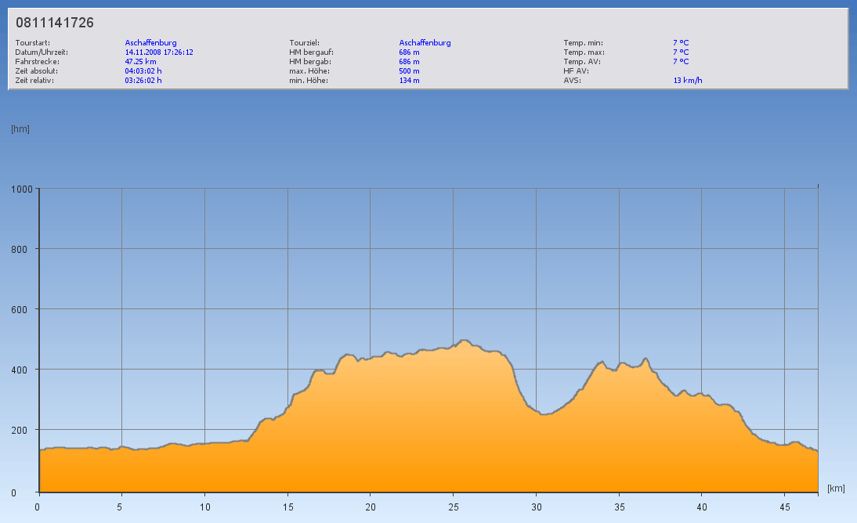Click the [km] x-axis unit label
Screen dimensions: 857x523
836,489
